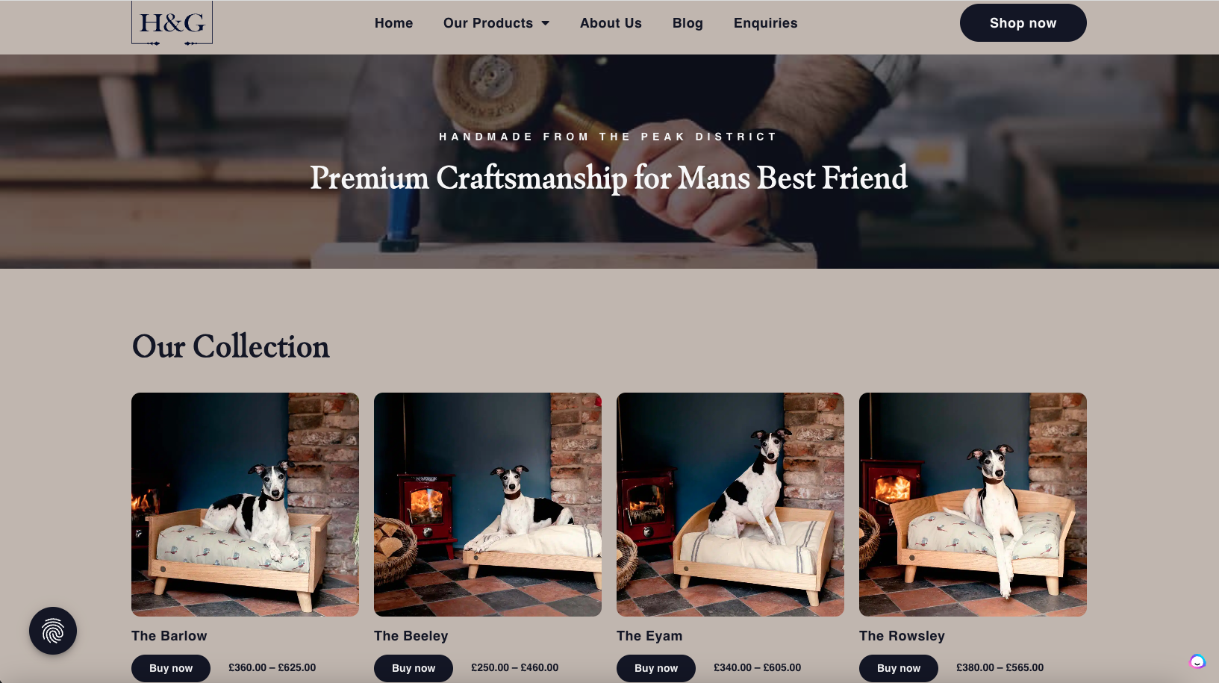Buy The Barlow bed now
The height and width of the screenshot is (683, 1219).
click(x=171, y=668)
